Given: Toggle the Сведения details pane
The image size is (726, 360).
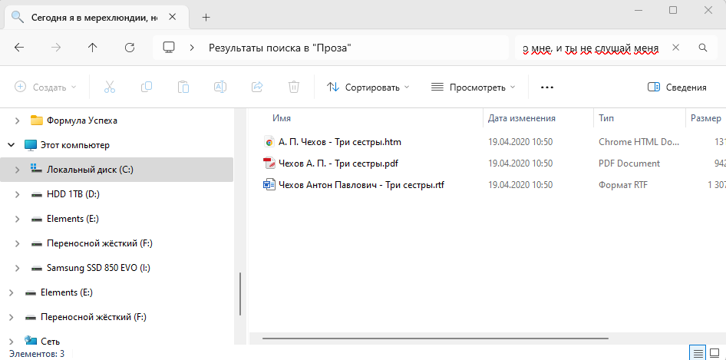Looking at the screenshot, I should [x=677, y=87].
